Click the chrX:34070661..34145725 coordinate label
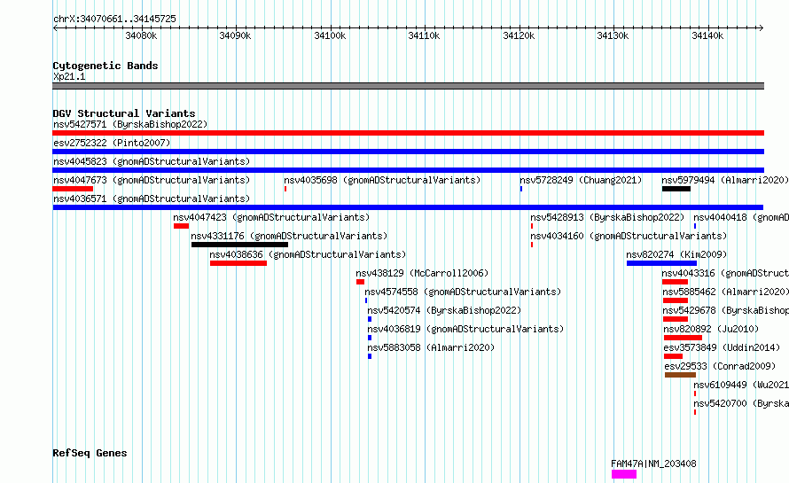The width and height of the screenshot is (789, 483). (x=114, y=19)
